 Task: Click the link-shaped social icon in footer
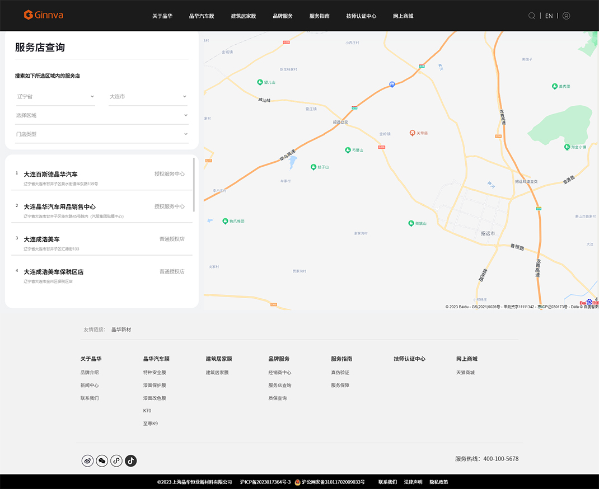[116, 461]
